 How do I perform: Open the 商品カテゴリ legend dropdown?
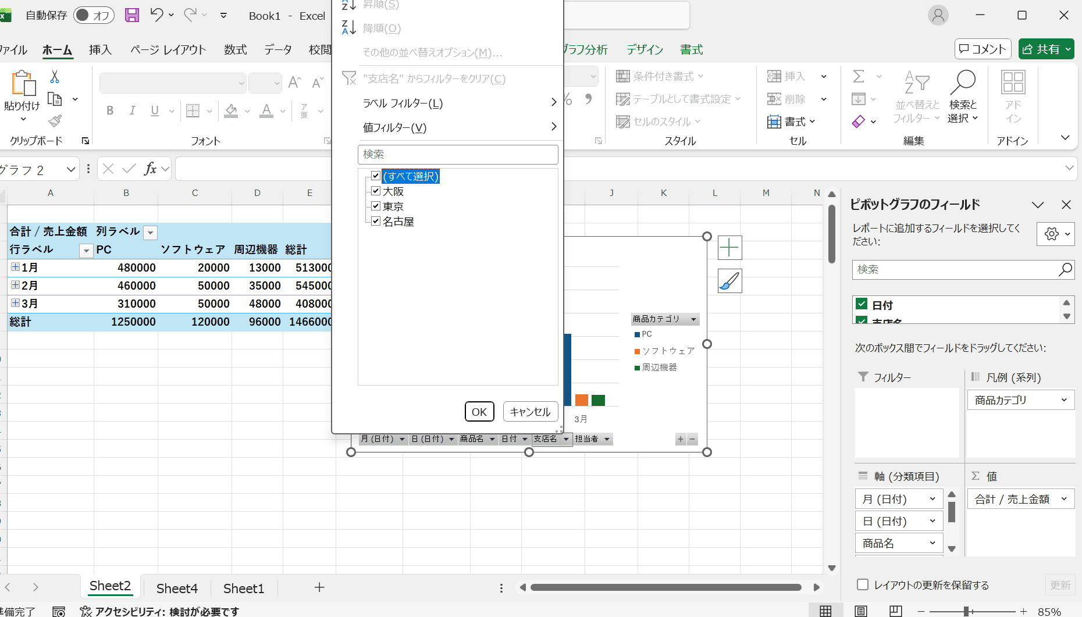693,319
